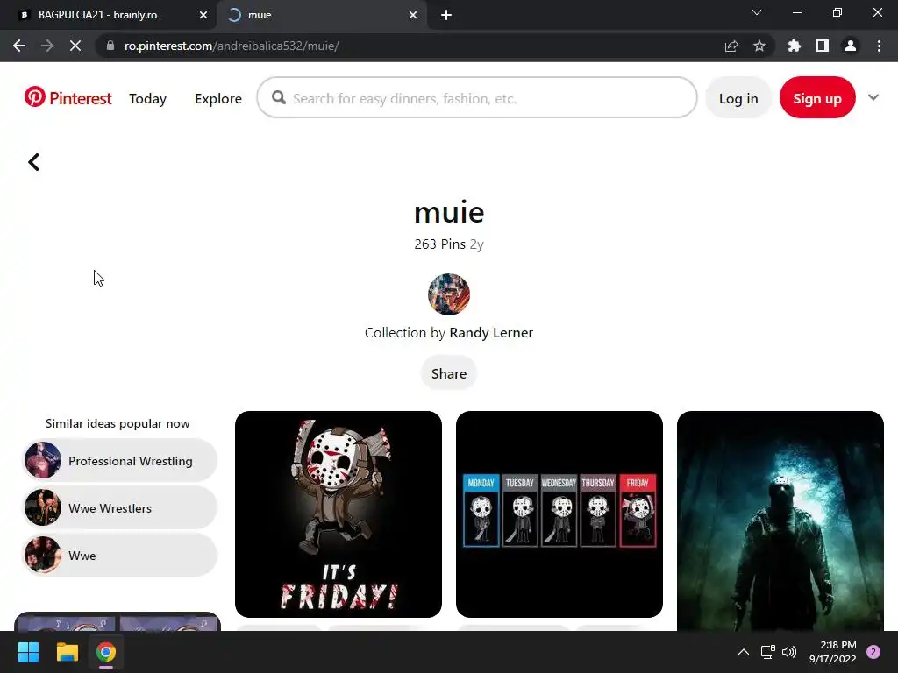Select the Wwe similar idea
This screenshot has height=673, width=898.
(x=119, y=556)
